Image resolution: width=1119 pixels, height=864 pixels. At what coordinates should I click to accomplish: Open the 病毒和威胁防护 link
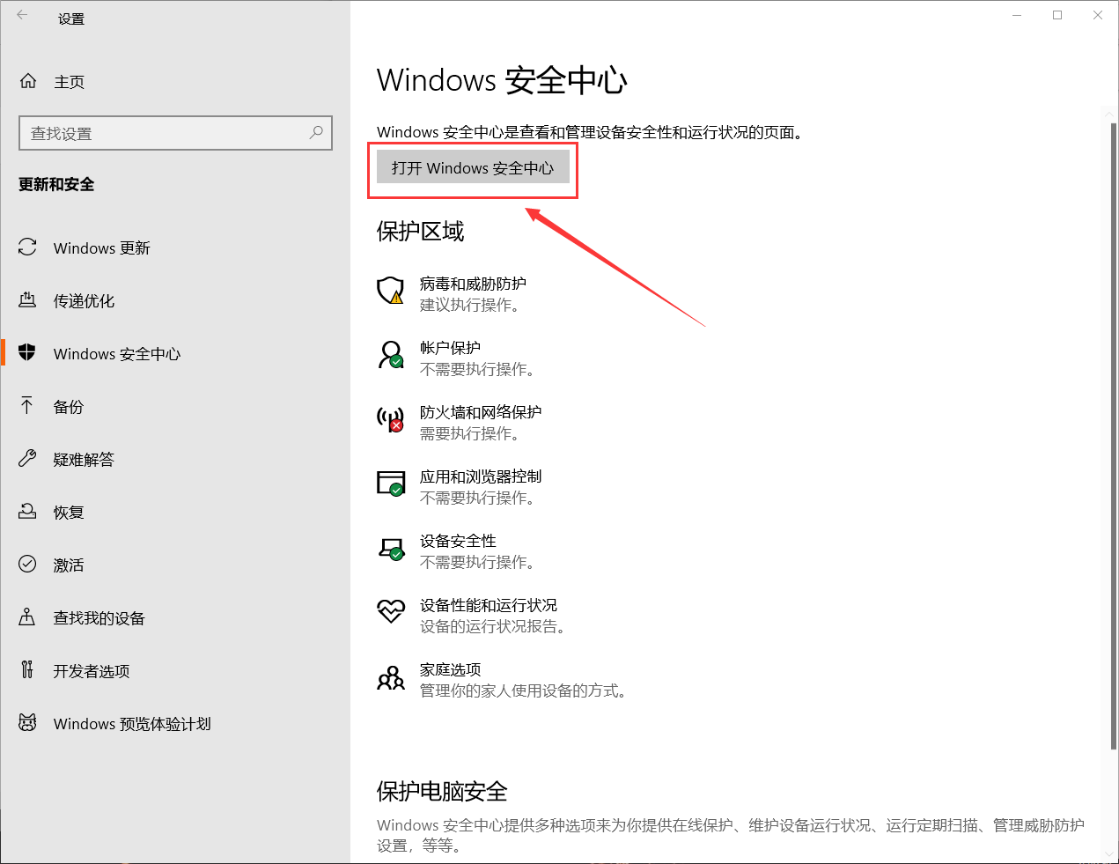pyautogui.click(x=473, y=284)
